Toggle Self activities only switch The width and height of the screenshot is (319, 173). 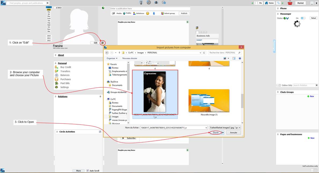click(314, 170)
